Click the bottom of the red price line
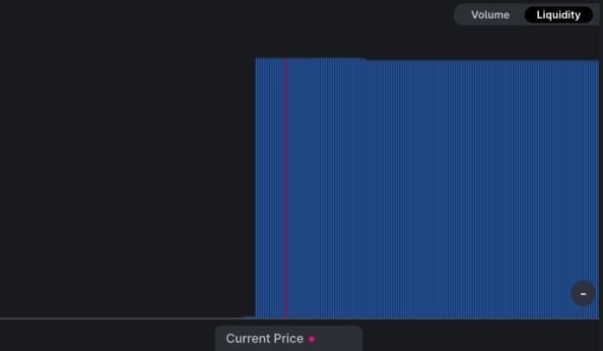Viewport: 603px width, 351px height. 285,315
